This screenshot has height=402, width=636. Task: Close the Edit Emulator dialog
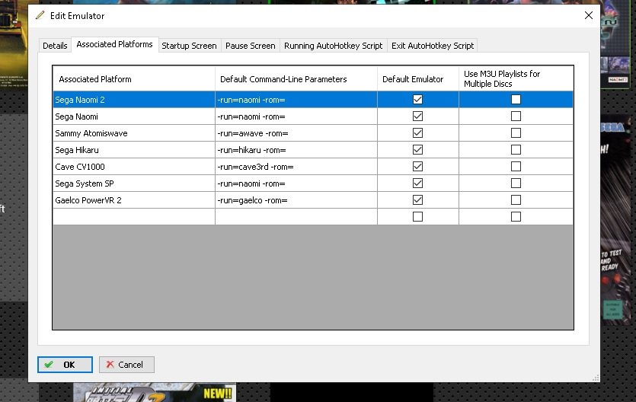[589, 15]
